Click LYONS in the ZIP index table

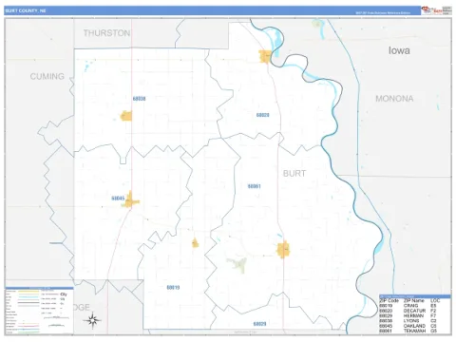click(x=411, y=321)
